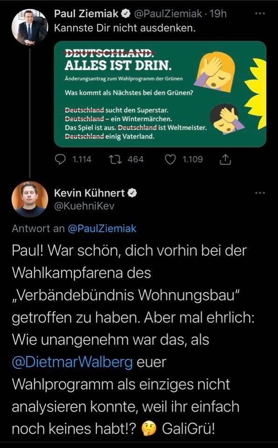278x448 pixels.
Task: Click the retweet arrows icon
Action: (x=115, y=160)
